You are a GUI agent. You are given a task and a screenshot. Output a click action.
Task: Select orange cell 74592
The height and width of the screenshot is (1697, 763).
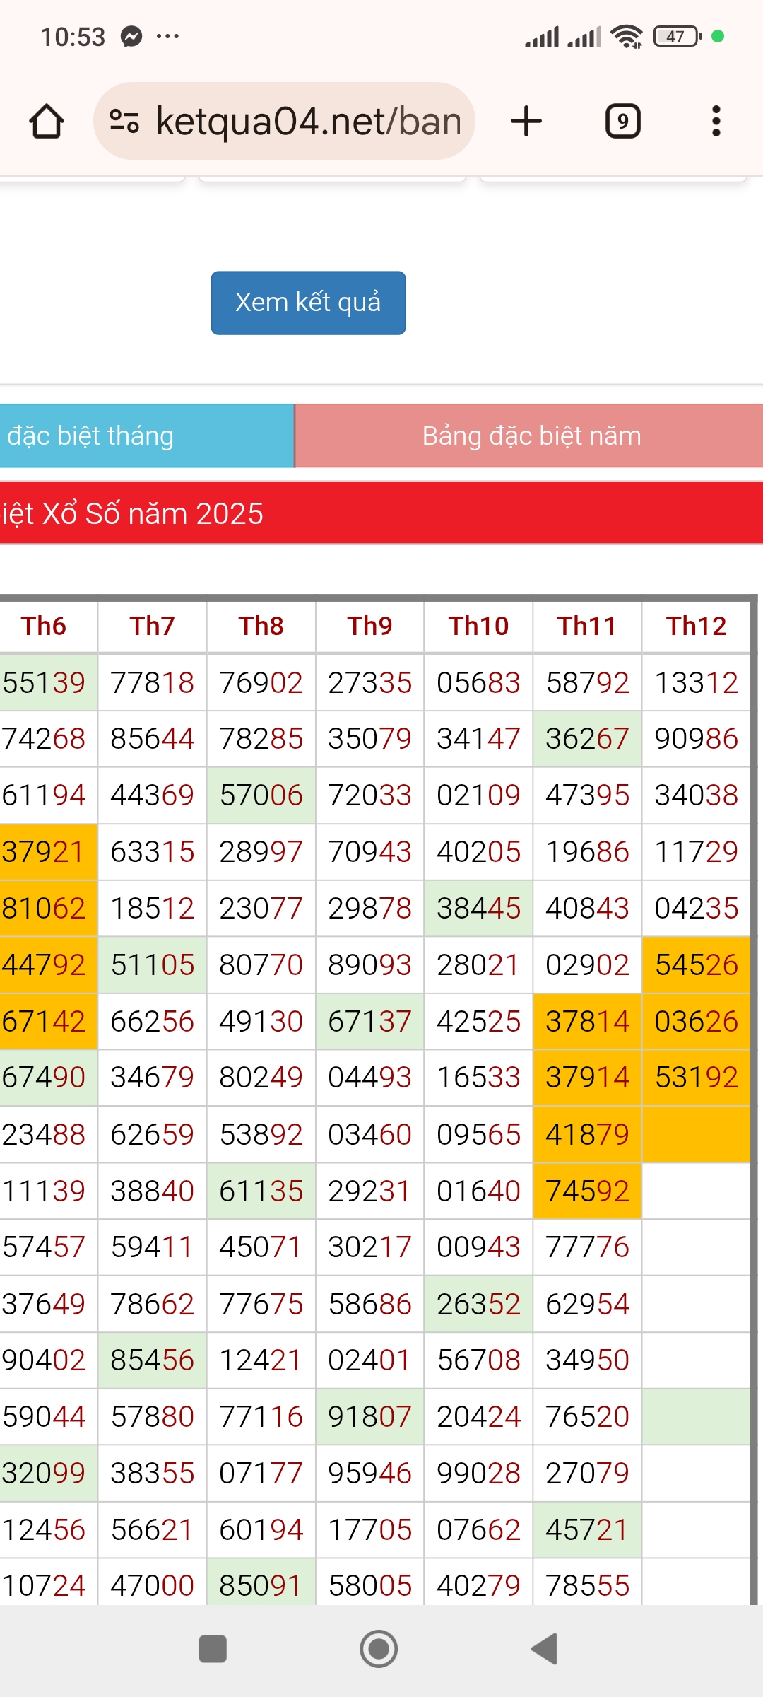588,1191
